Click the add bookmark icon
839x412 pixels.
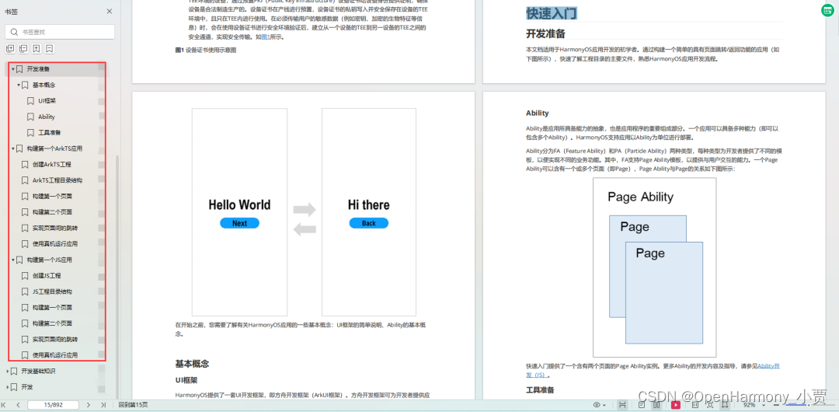pos(37,49)
